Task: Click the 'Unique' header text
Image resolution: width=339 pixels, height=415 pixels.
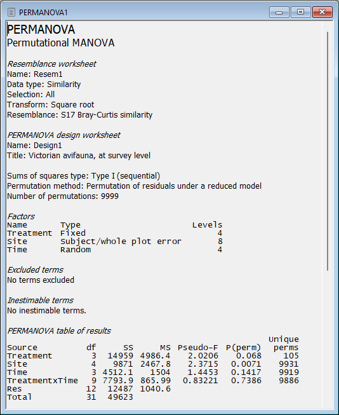Action: 284,339
